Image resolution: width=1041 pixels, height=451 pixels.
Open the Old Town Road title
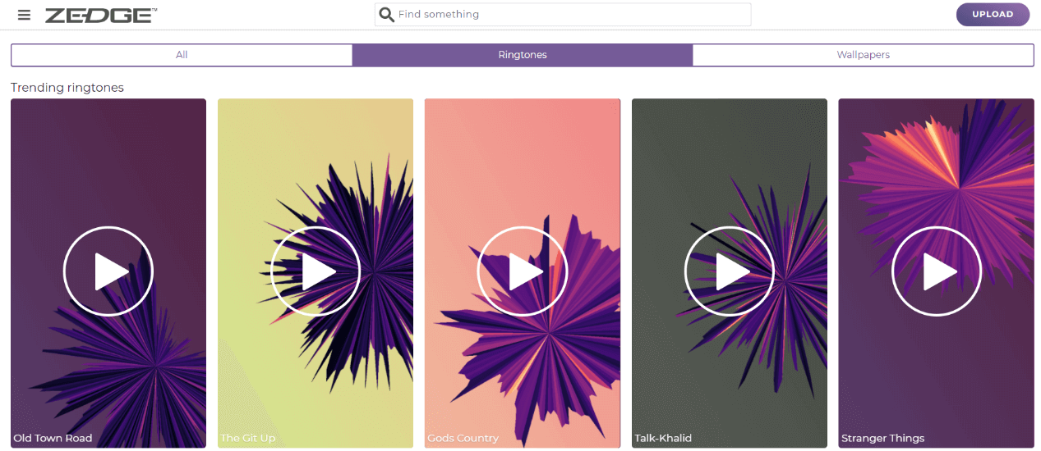(53, 438)
